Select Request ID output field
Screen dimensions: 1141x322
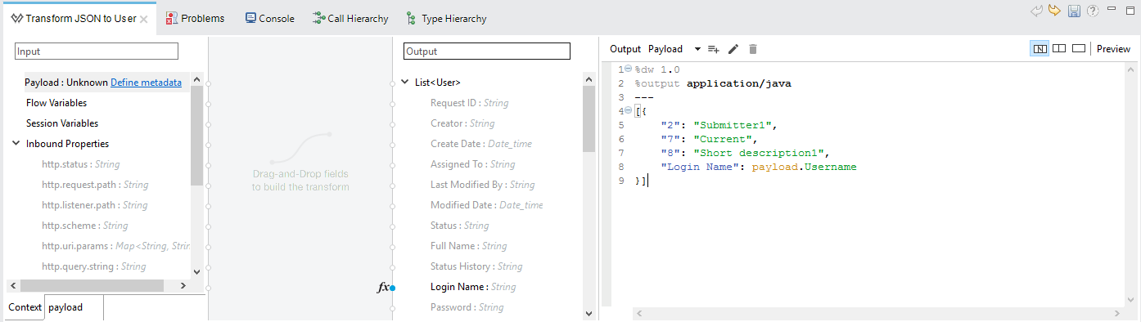pyautogui.click(x=470, y=103)
